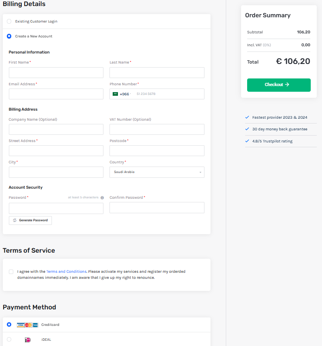This screenshot has height=346, width=322.
Task: Click the Total amount € 106,20
Action: click(293, 61)
